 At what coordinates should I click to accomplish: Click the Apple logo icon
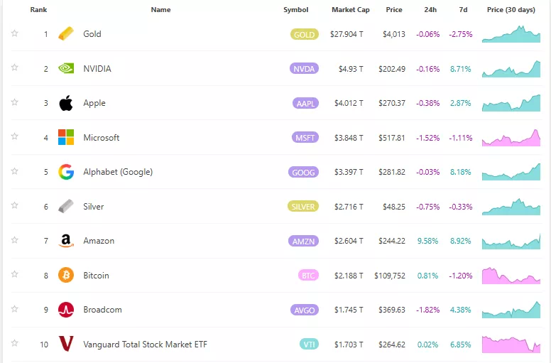(x=65, y=103)
